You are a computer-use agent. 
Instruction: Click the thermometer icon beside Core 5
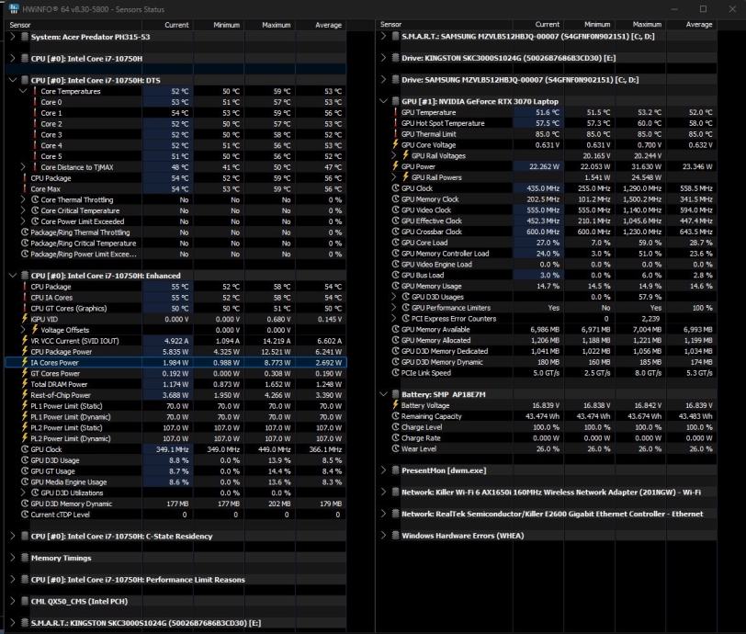click(x=35, y=156)
